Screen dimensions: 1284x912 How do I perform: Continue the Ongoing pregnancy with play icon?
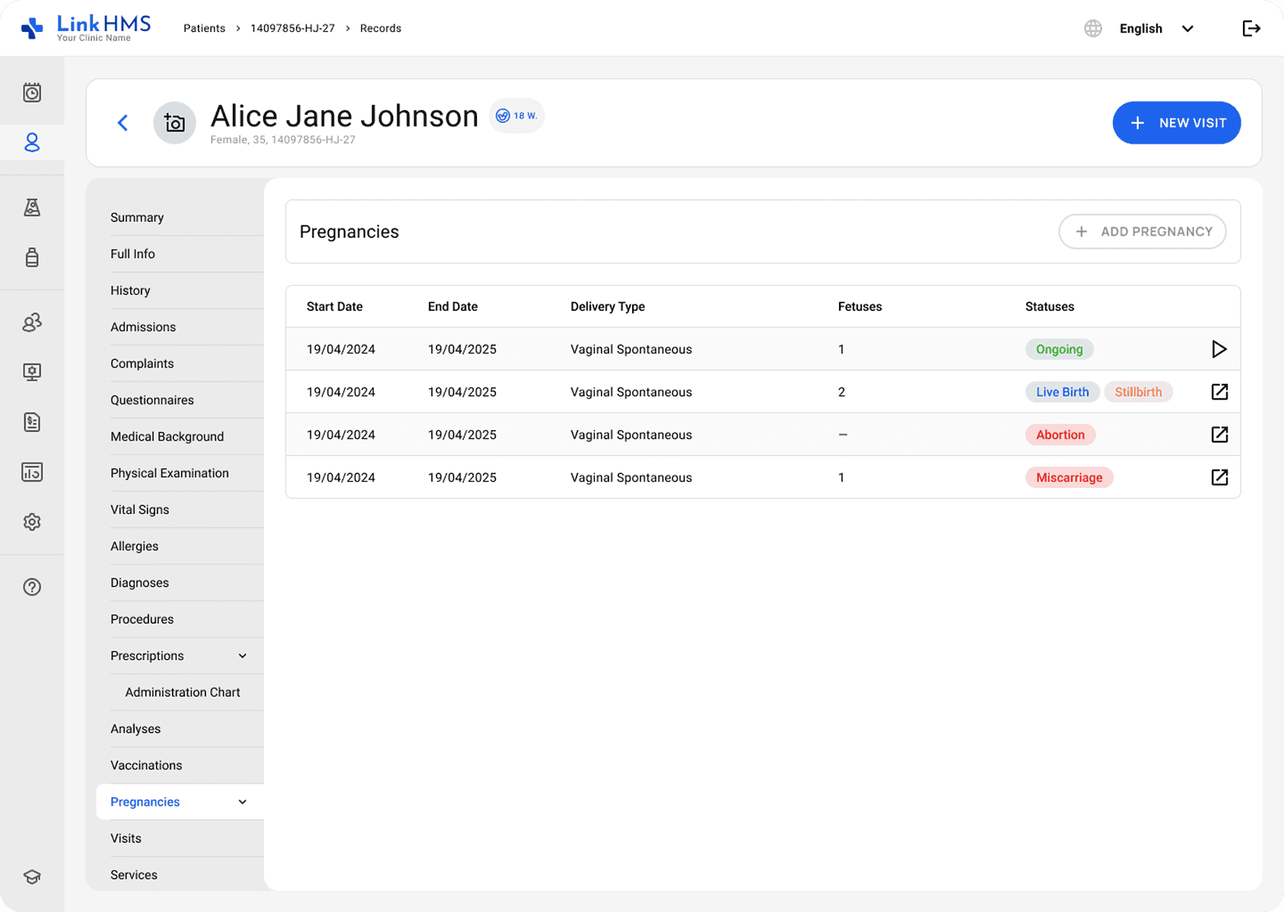coord(1219,350)
